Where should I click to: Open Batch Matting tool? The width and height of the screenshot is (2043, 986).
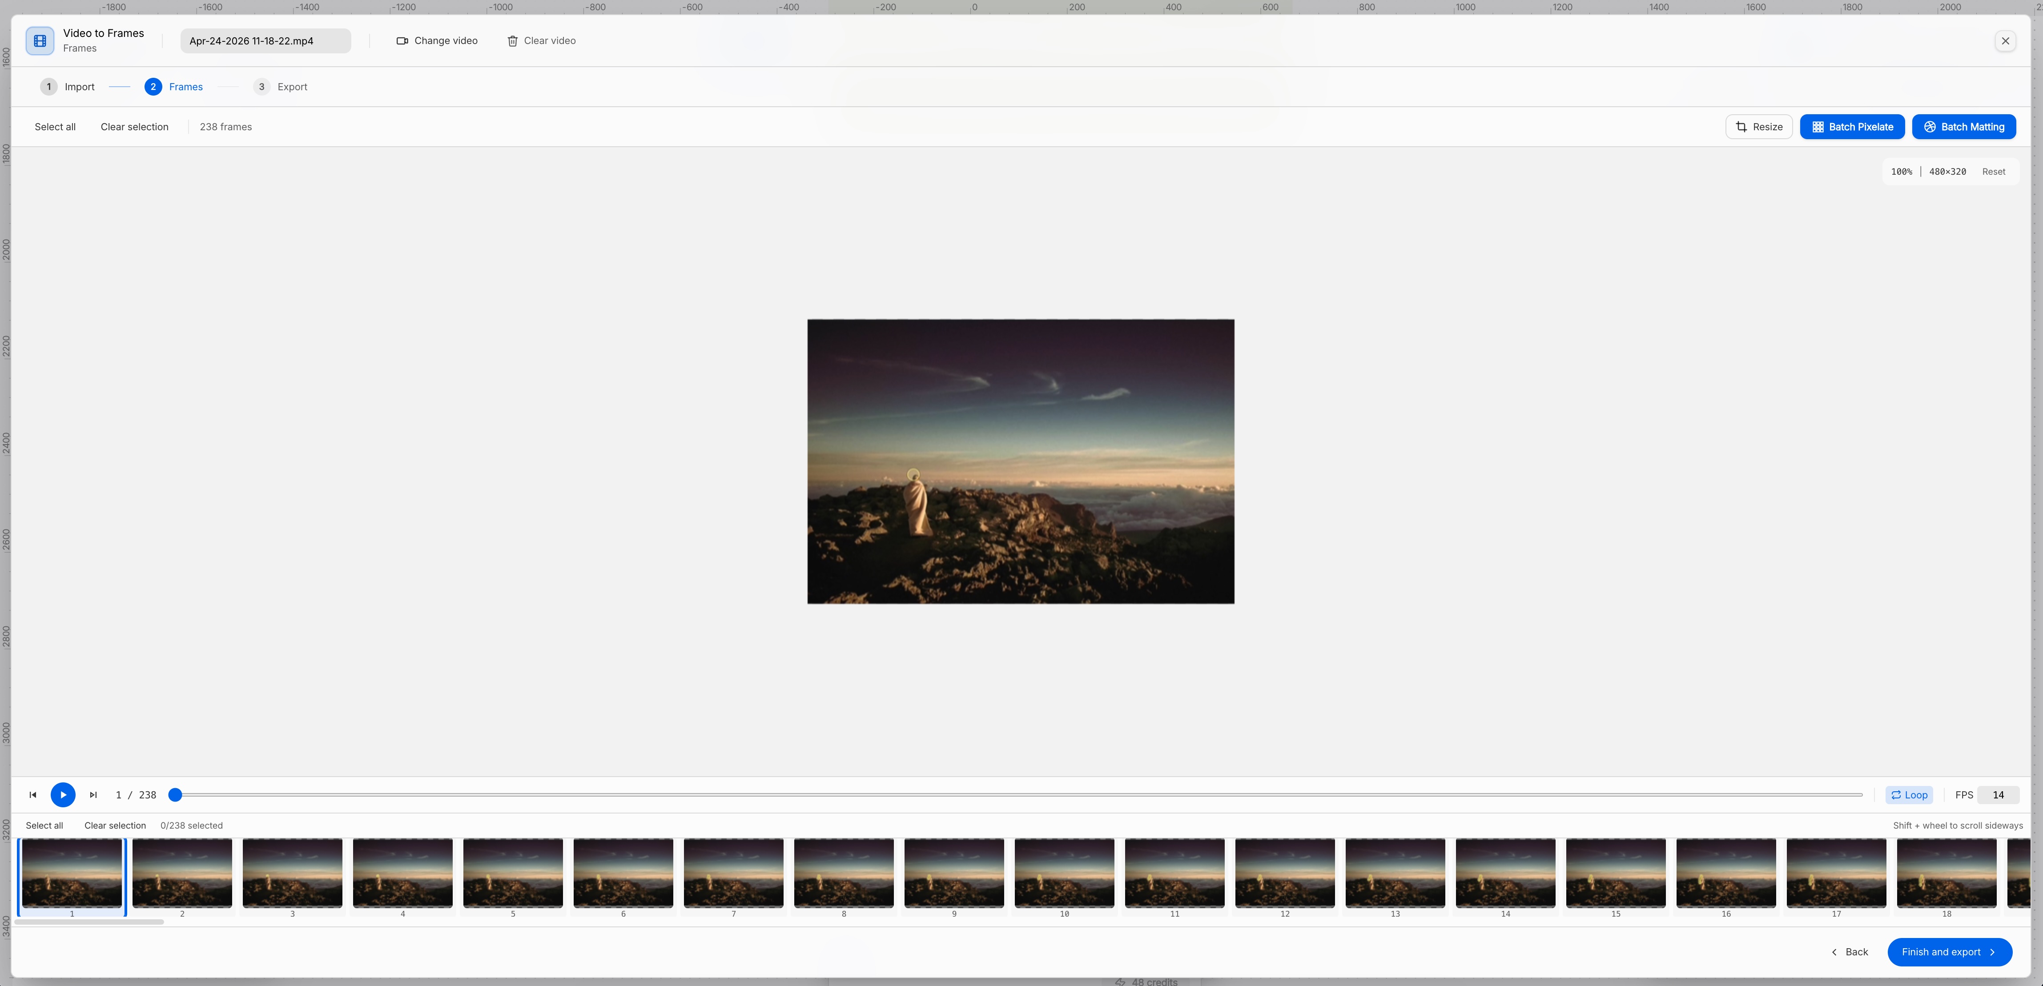coord(1964,127)
